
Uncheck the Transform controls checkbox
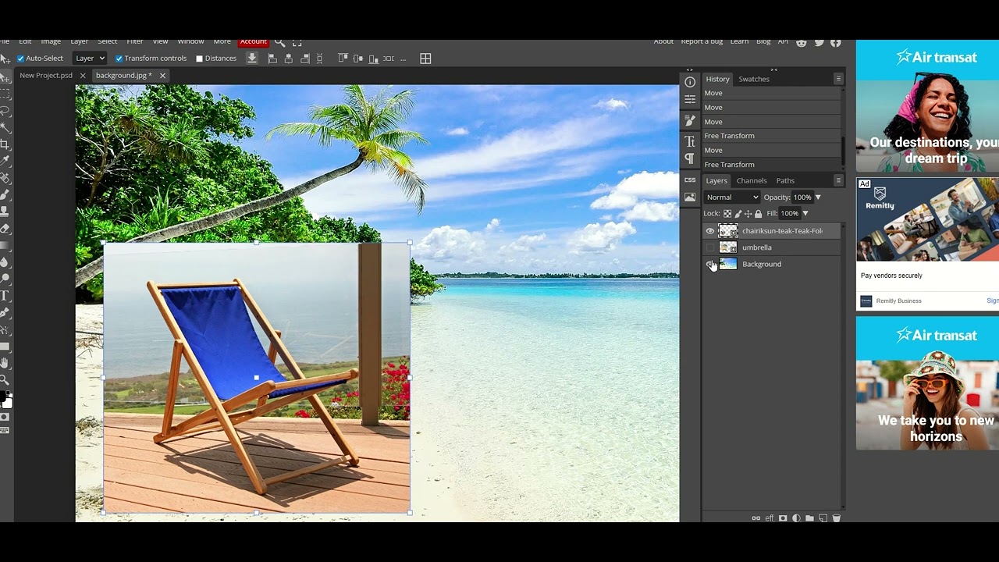pyautogui.click(x=119, y=59)
